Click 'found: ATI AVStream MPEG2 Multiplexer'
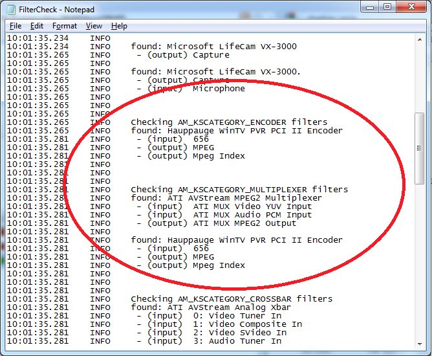 point(226,198)
